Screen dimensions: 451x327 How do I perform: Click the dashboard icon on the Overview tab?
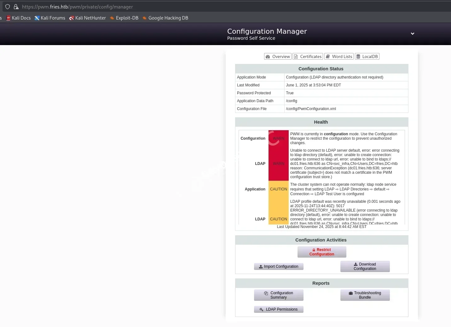268,57
